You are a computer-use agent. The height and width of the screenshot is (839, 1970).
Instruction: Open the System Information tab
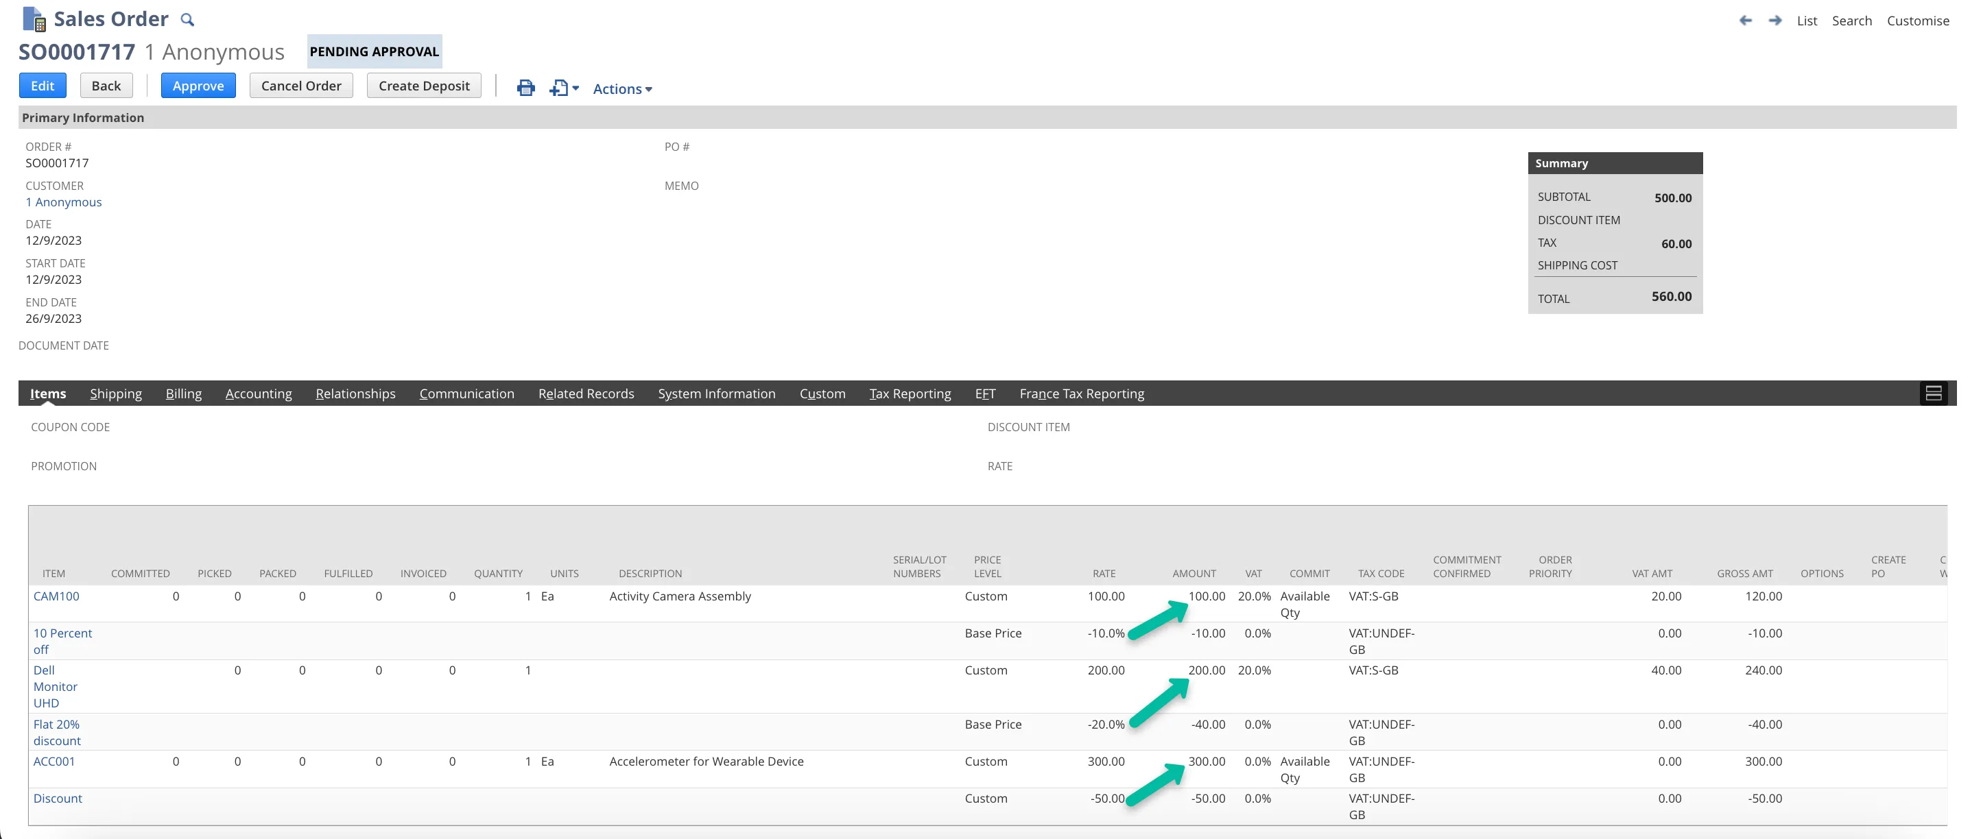[717, 393]
